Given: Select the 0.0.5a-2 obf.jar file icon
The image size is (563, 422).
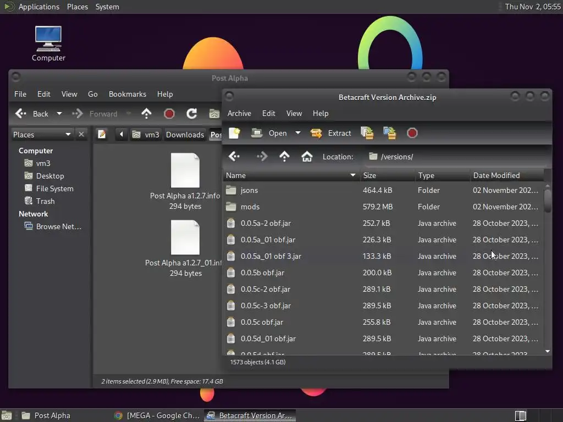Looking at the screenshot, I should click(231, 223).
